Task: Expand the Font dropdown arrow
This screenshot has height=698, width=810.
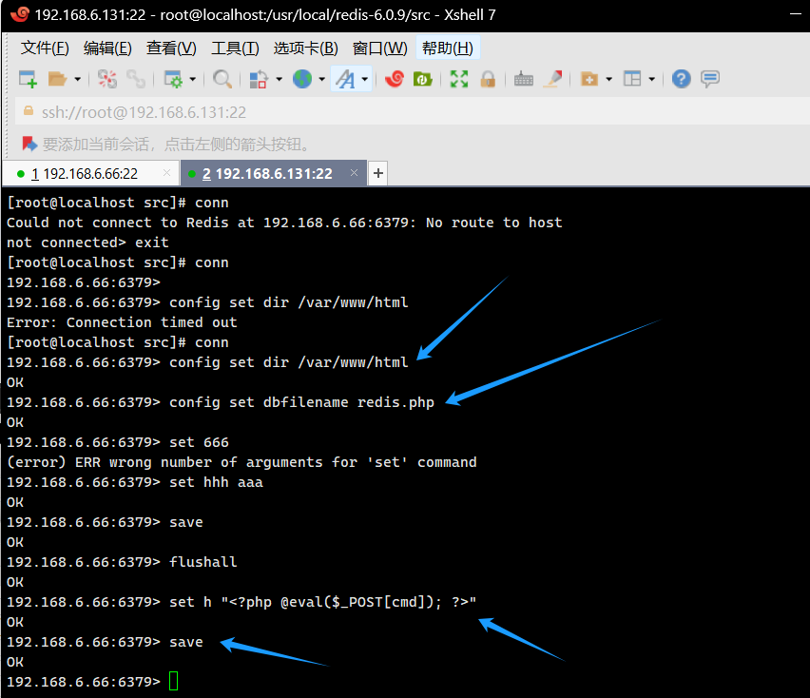Action: click(365, 79)
